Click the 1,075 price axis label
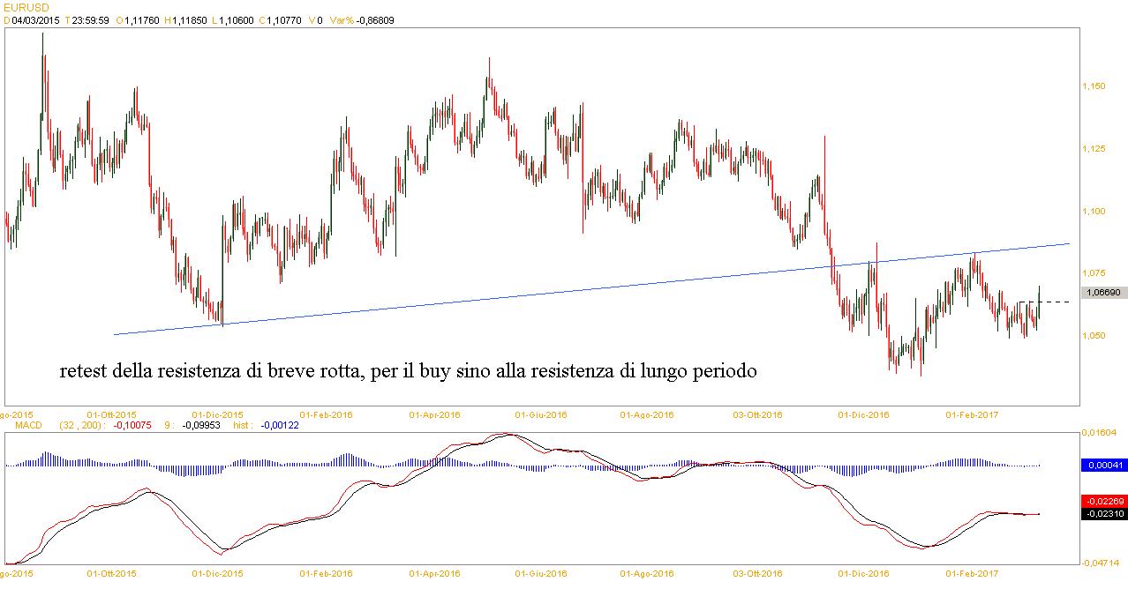The image size is (1128, 589). point(1093,273)
